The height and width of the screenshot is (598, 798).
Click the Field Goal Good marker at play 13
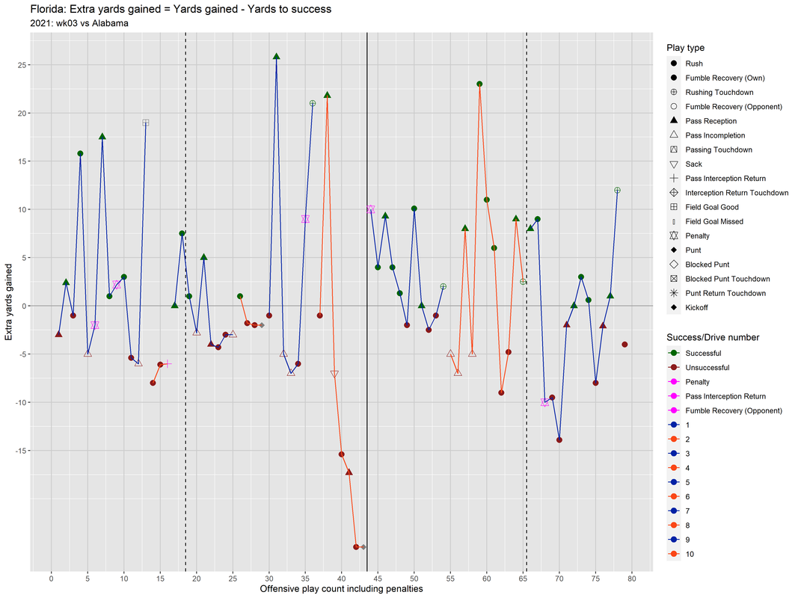coord(146,123)
